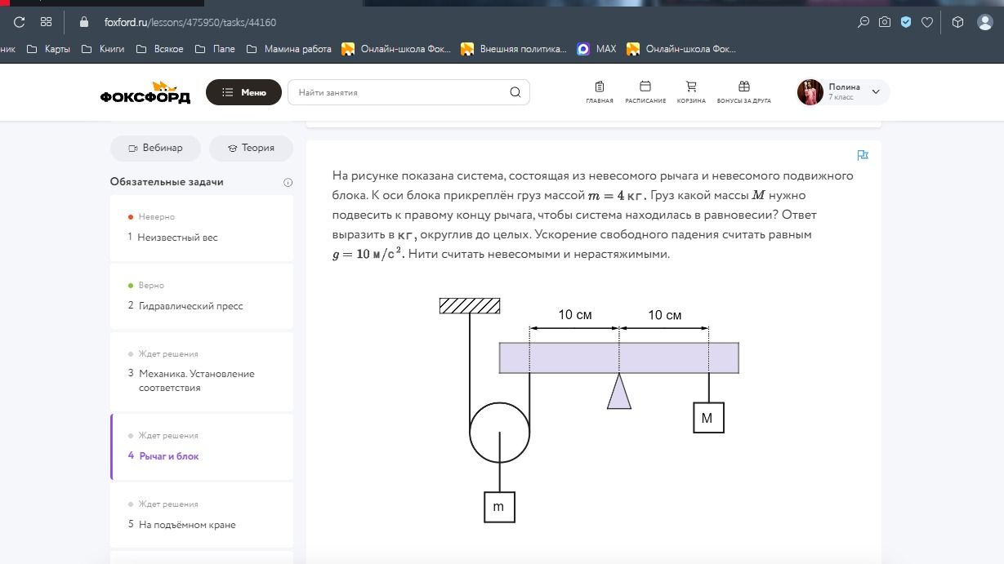Click the search magnifier in Найти занятия

click(515, 92)
